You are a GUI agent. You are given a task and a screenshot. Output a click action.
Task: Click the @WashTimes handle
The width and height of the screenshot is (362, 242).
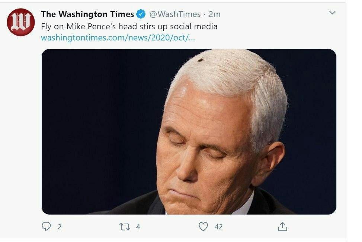[x=174, y=14]
